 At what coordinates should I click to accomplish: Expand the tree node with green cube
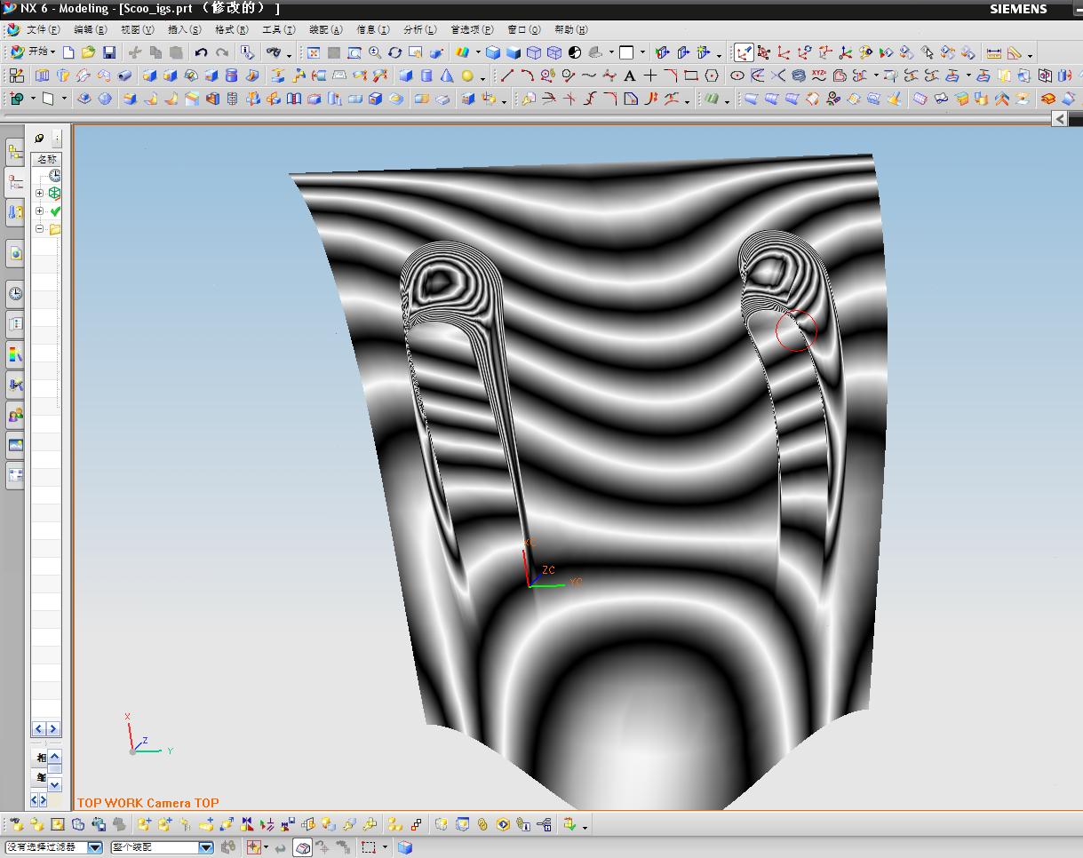point(40,193)
